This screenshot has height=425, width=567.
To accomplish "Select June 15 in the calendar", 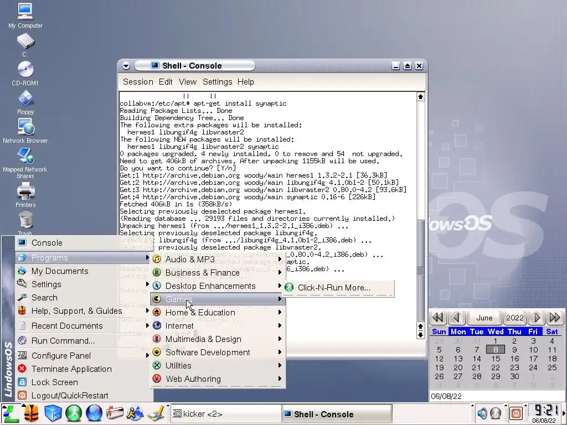I will [496, 359].
